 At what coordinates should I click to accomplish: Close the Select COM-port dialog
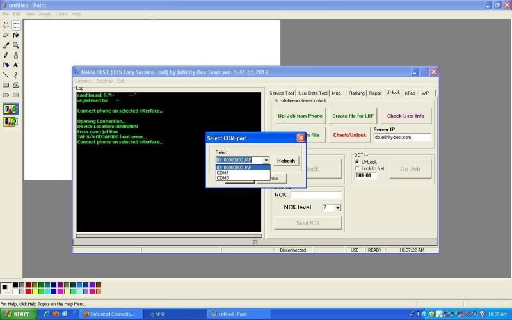301,138
